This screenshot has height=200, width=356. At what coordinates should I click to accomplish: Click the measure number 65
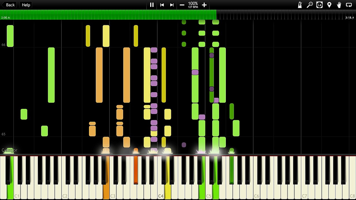click(3, 134)
